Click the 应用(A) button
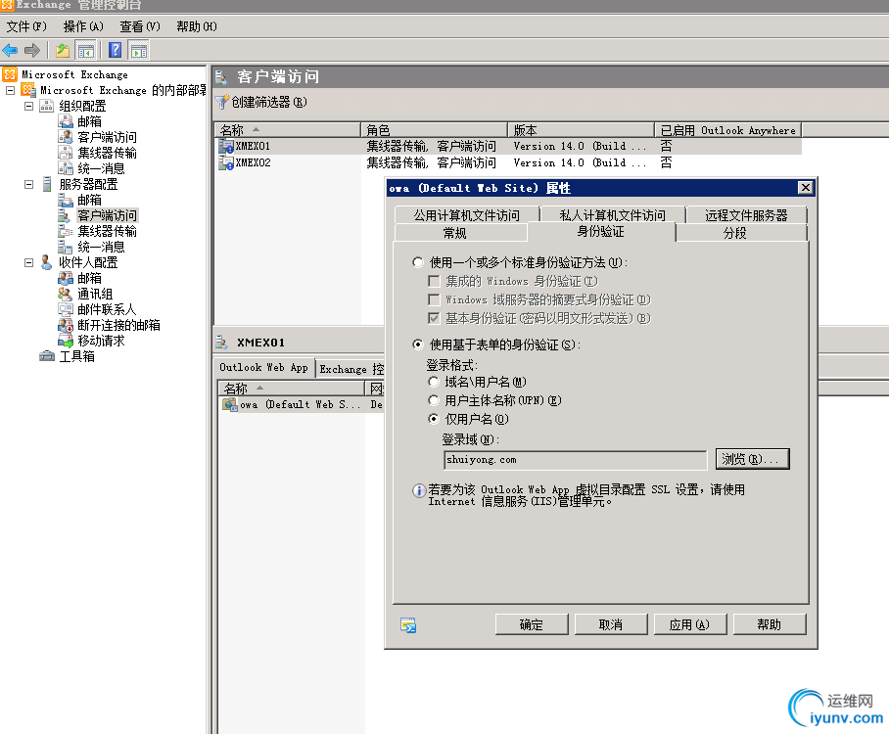The image size is (889, 734). tap(690, 624)
